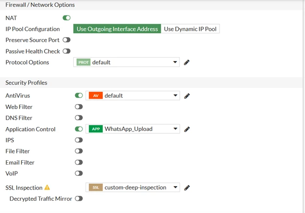The height and width of the screenshot is (213, 305).
Task: Disable the NAT toggle
Action: tap(66, 18)
